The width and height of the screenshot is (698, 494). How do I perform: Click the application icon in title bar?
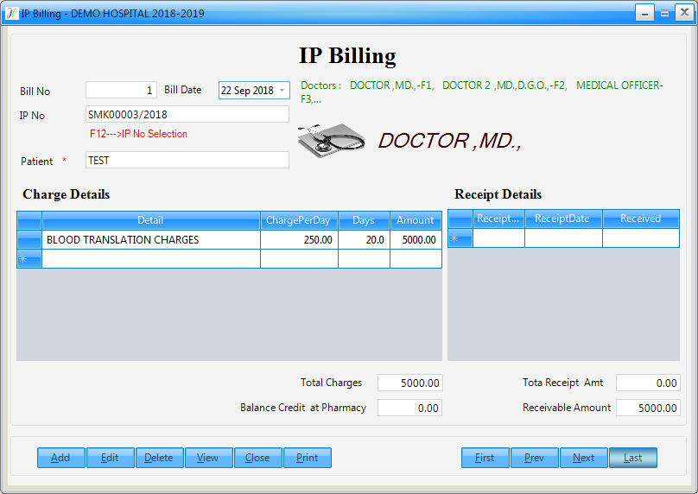[x=12, y=12]
